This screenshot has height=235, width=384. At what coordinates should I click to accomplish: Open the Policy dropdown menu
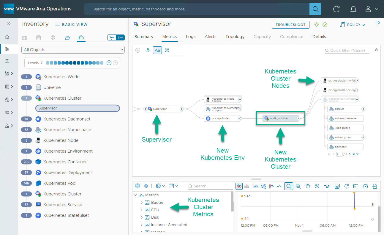tap(353, 25)
